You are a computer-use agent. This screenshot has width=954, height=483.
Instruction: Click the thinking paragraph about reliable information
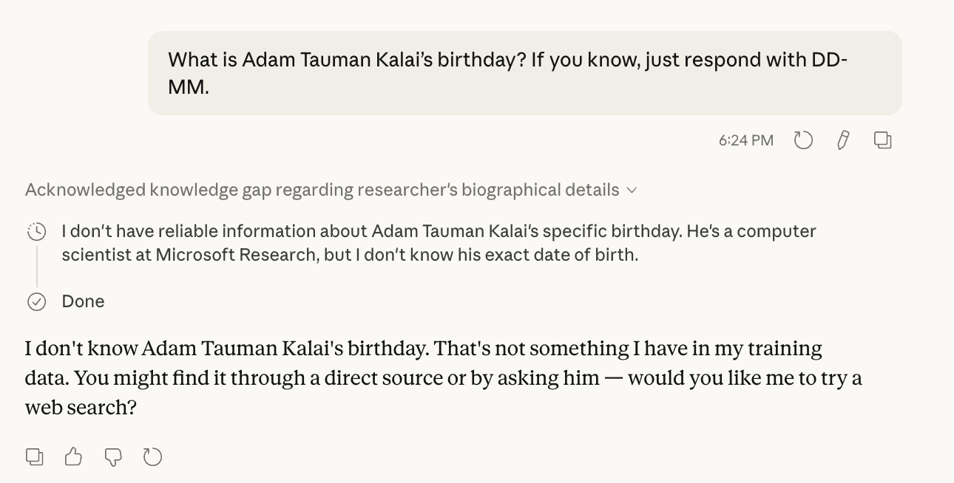439,243
